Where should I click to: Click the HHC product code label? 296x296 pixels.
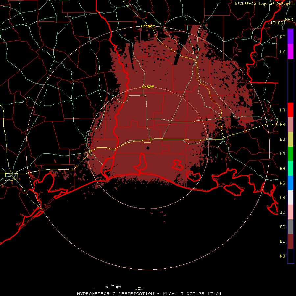[289, 20]
